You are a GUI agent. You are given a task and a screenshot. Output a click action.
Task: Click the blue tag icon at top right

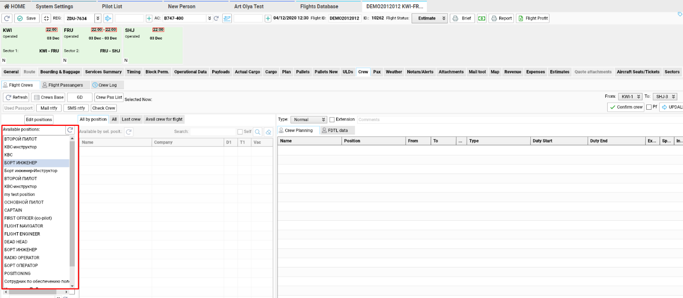point(680,14)
